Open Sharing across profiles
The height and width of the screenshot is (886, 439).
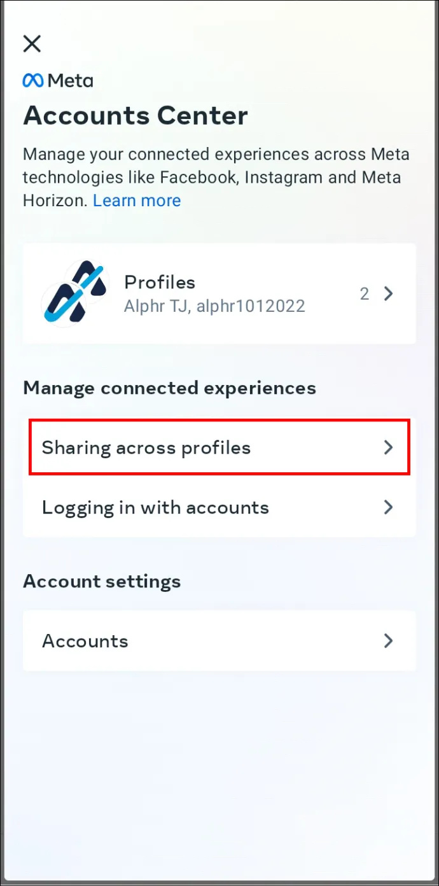219,447
